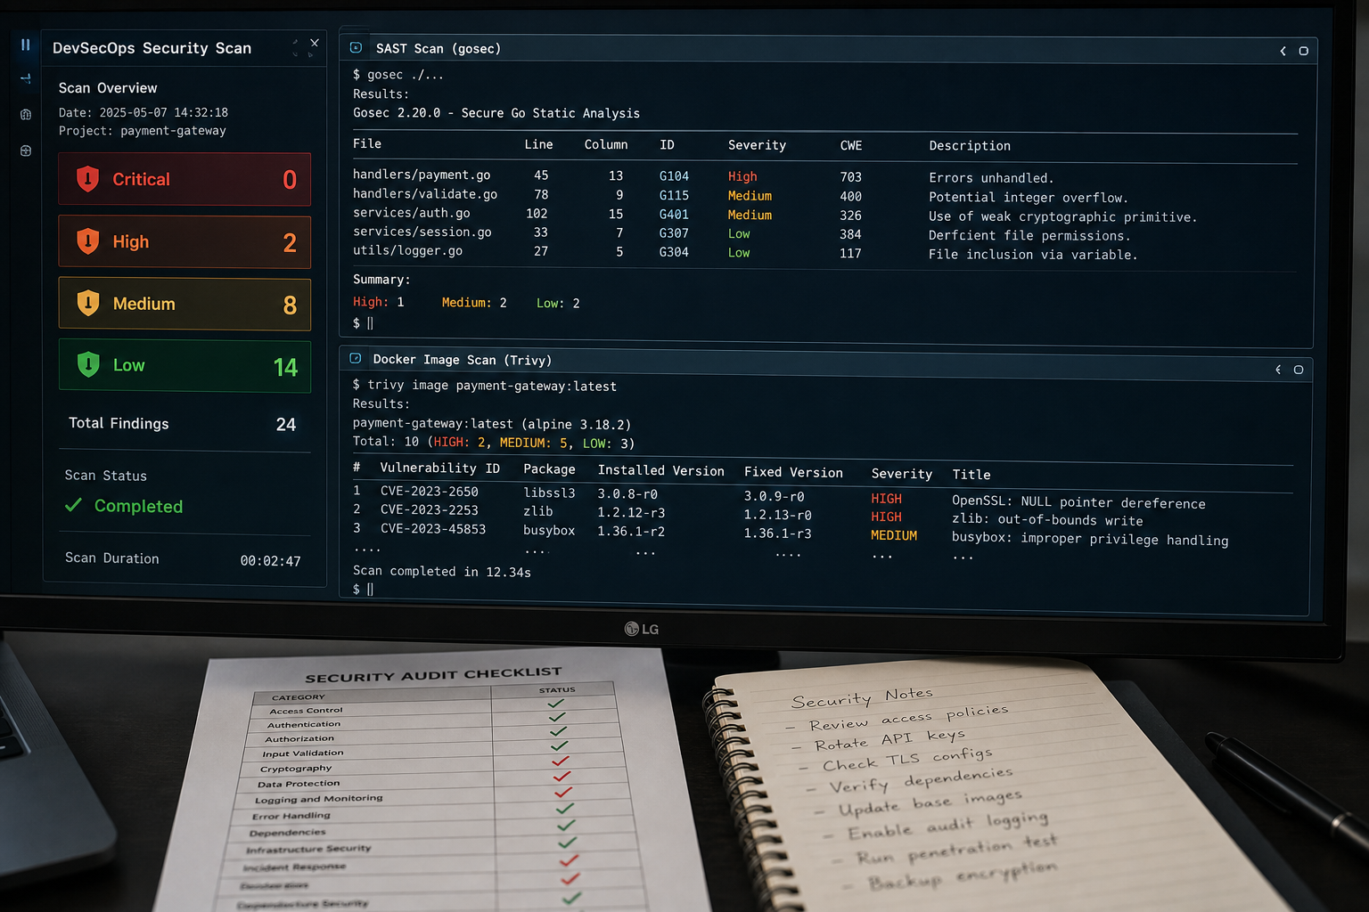Screen dimensions: 1369x912
Task: Click the green checkmark next to Completed
Action: pos(73,506)
